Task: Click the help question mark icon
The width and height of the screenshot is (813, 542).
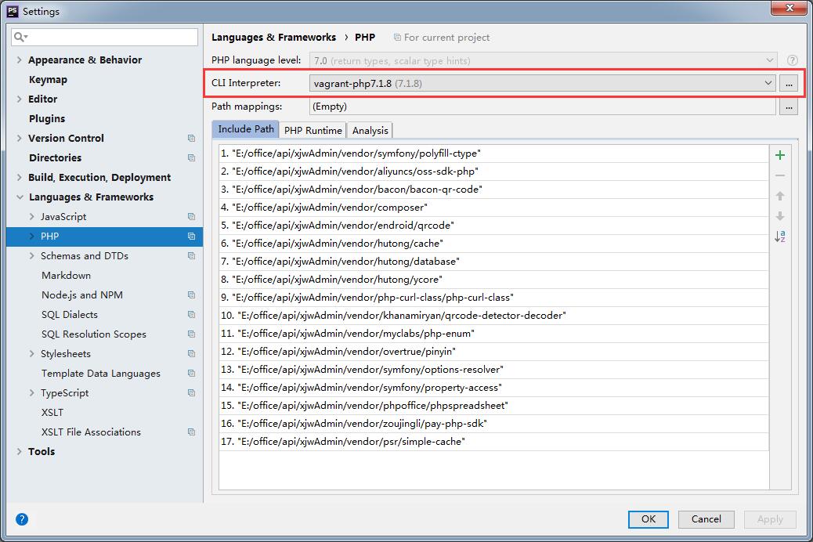Action: pos(22,519)
